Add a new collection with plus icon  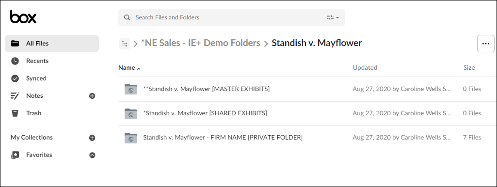[x=92, y=138]
